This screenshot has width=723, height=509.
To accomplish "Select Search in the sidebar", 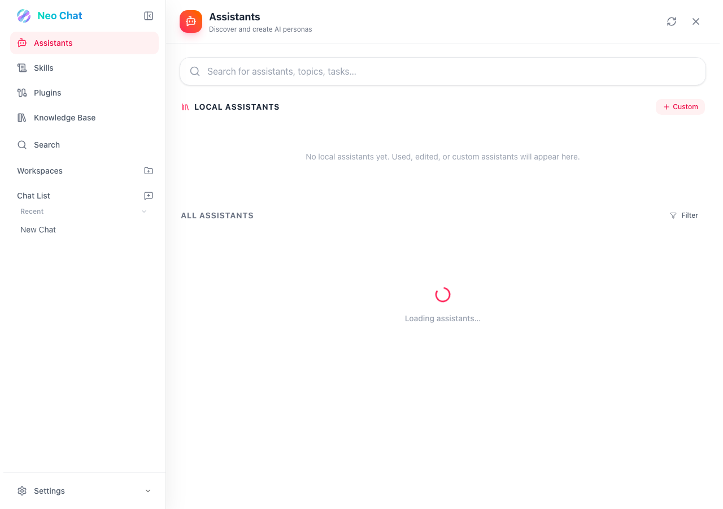I will click(x=84, y=145).
